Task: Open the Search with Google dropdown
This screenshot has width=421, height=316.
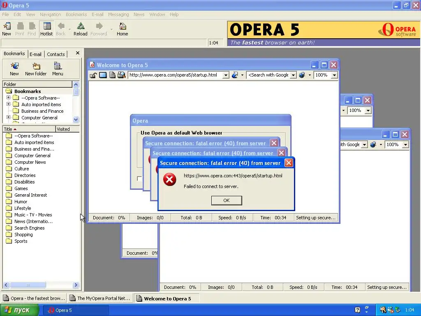Action: point(294,75)
